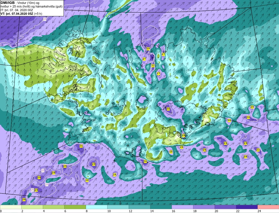279x213 pixels.
Task: Click the 10–12 m/s turquoise legend swatch
Action: 118,207
